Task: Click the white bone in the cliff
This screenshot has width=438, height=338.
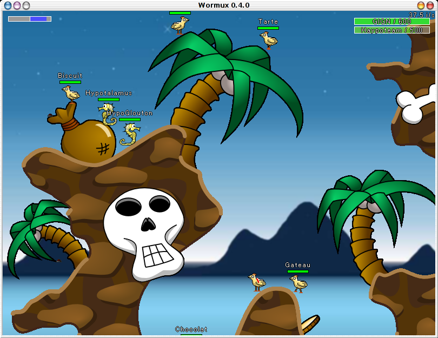Action: point(416,104)
